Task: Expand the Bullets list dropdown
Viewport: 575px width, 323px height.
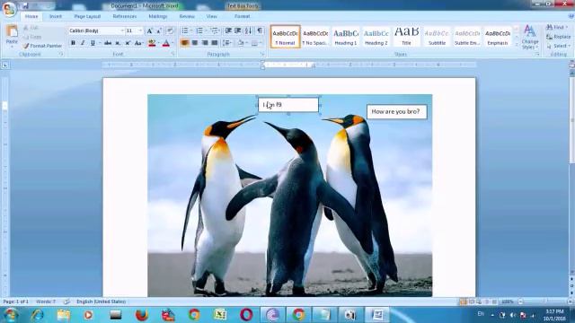Action: pos(191,31)
